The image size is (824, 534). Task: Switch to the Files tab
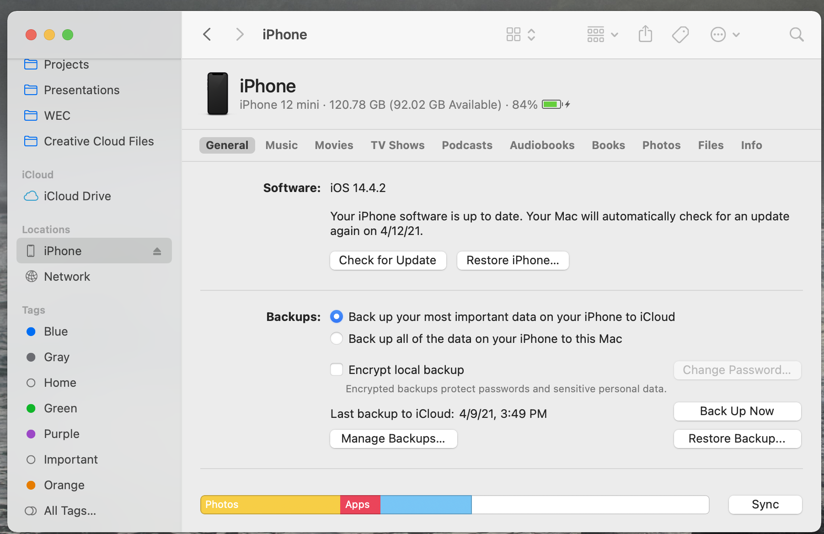(x=711, y=145)
